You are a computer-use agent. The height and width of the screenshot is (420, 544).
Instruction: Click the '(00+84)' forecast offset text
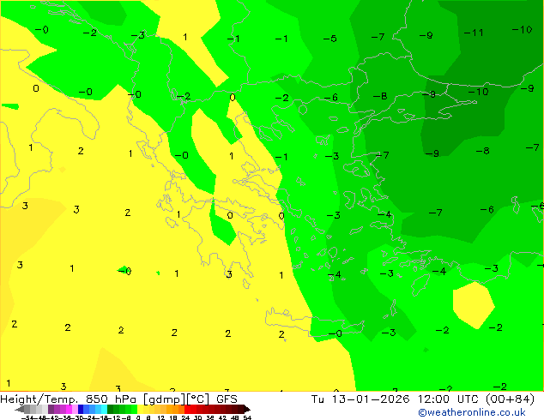[x=510, y=399]
